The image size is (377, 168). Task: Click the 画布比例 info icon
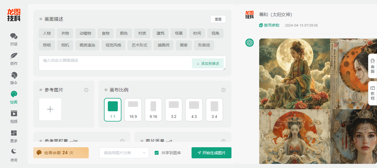pyautogui.click(x=223, y=90)
